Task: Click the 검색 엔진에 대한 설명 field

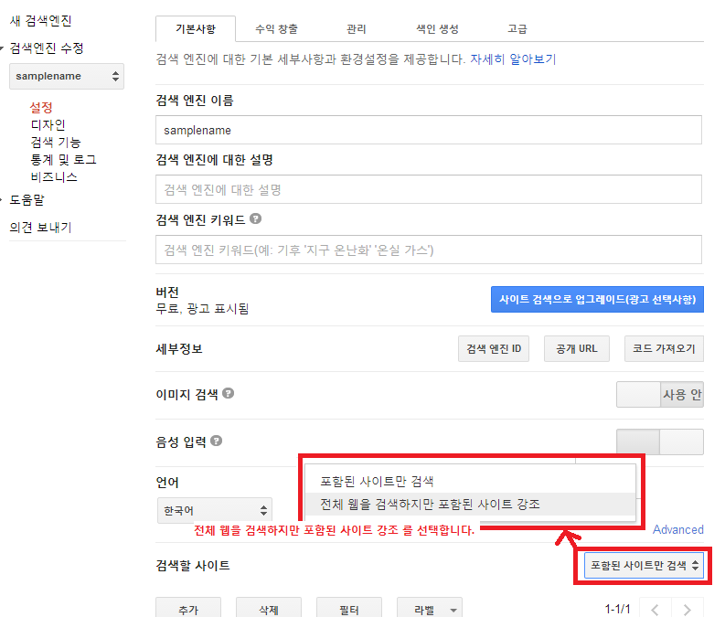Action: click(x=428, y=189)
